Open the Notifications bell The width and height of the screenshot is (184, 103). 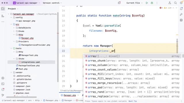[181, 9]
